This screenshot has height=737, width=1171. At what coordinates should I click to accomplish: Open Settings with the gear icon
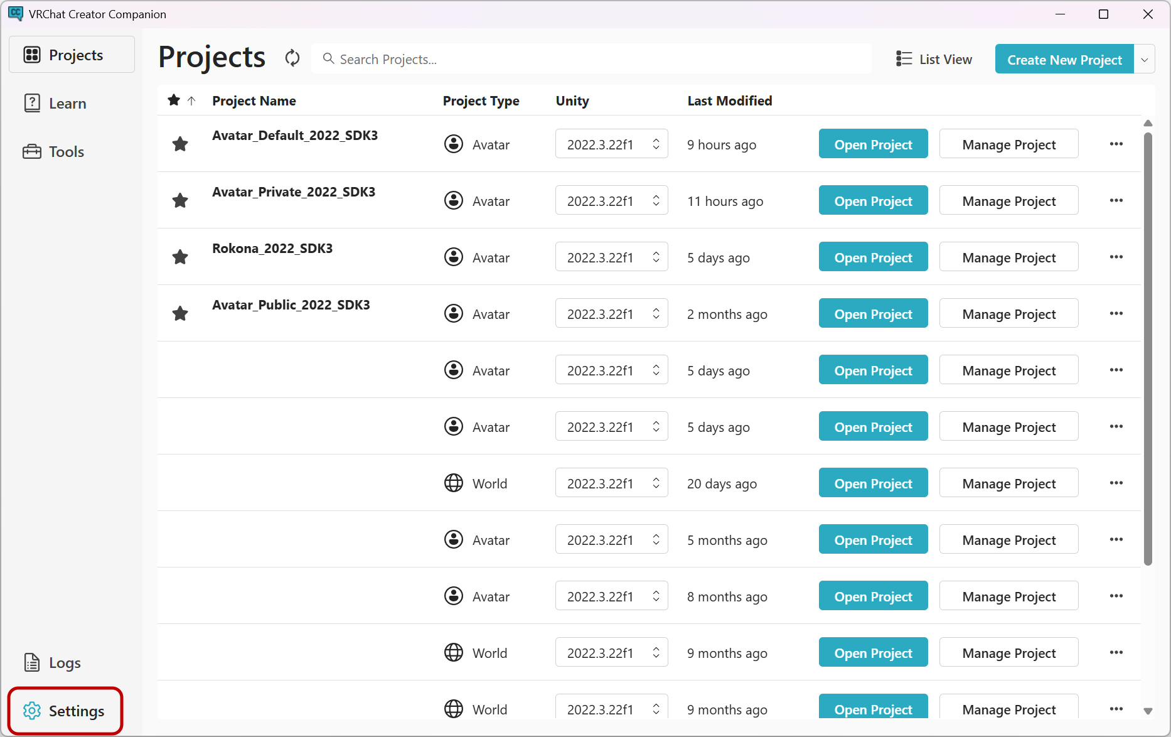click(65, 711)
